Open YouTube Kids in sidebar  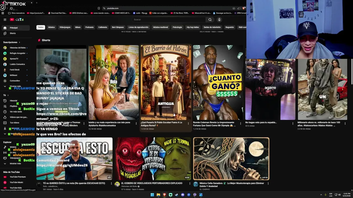pos(16,188)
